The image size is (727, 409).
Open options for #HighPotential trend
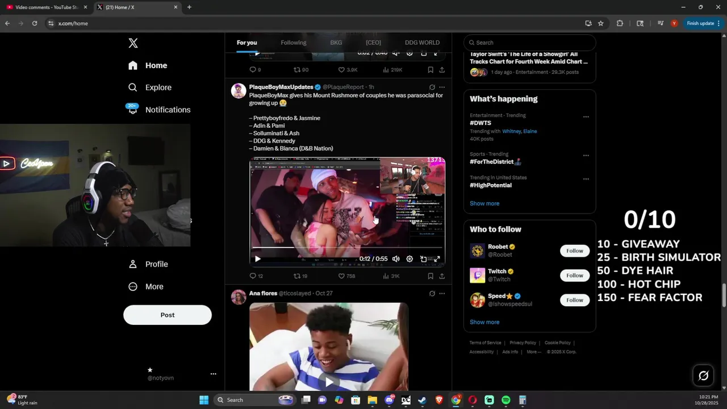586,179
